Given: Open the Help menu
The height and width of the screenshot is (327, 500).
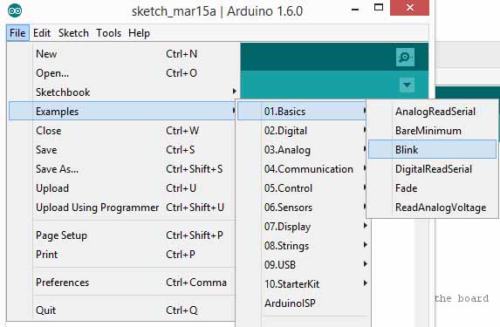Looking at the screenshot, I should pyautogui.click(x=139, y=33).
